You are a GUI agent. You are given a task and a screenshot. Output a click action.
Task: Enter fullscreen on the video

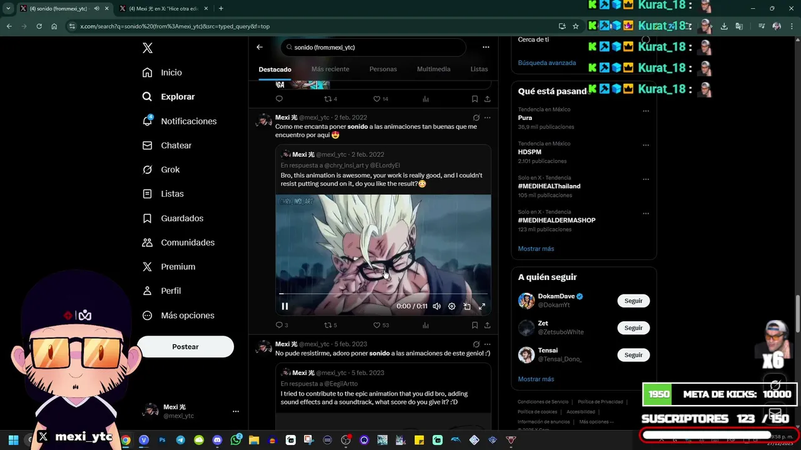(x=482, y=306)
